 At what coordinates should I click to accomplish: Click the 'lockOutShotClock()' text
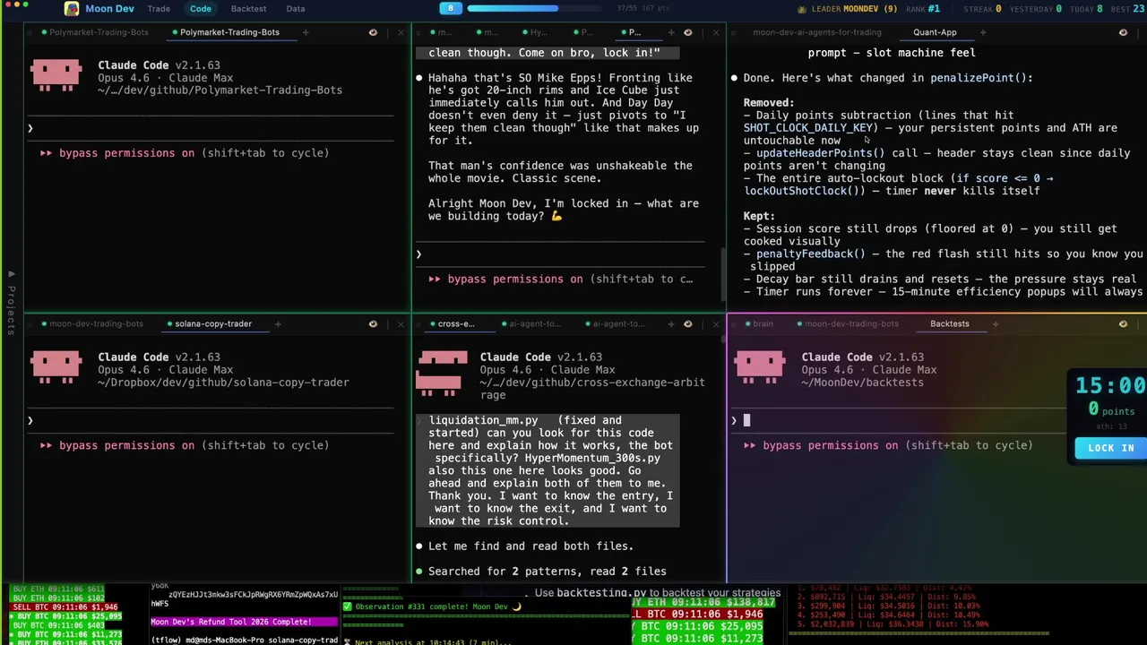[x=804, y=191]
